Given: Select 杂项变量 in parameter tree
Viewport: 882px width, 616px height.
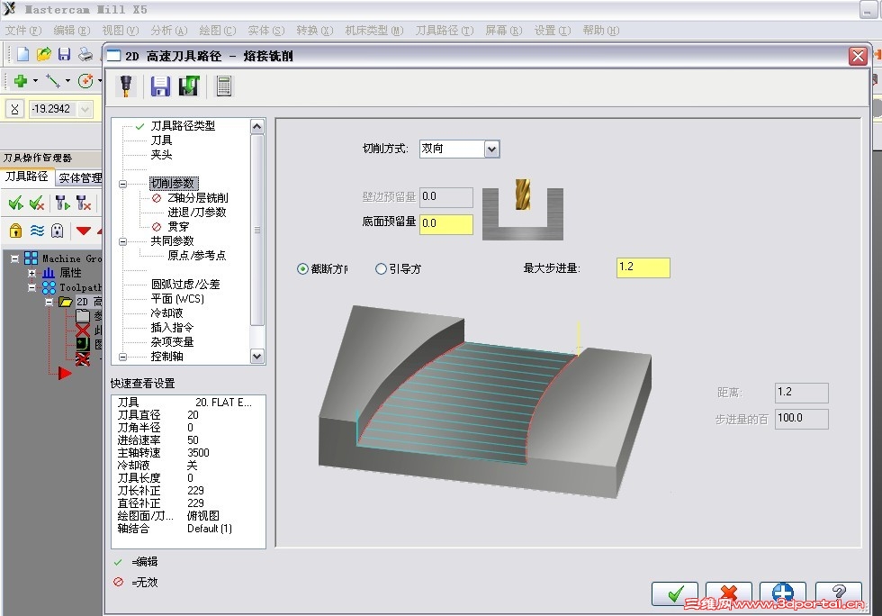Looking at the screenshot, I should (x=172, y=342).
